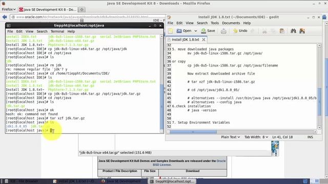Open terminal Edit menu
The width and height of the screenshot is (328, 184).
pos(19,32)
